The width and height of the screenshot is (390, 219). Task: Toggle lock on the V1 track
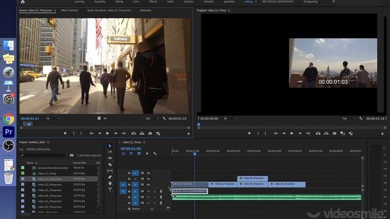click(129, 184)
